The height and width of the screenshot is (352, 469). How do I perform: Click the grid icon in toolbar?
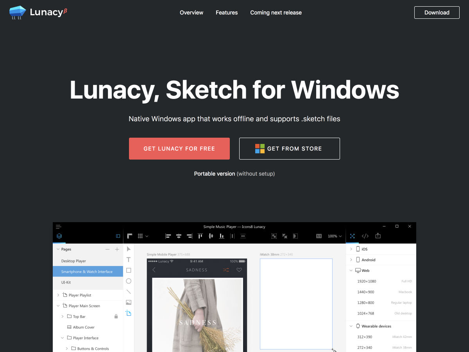pyautogui.click(x=140, y=236)
